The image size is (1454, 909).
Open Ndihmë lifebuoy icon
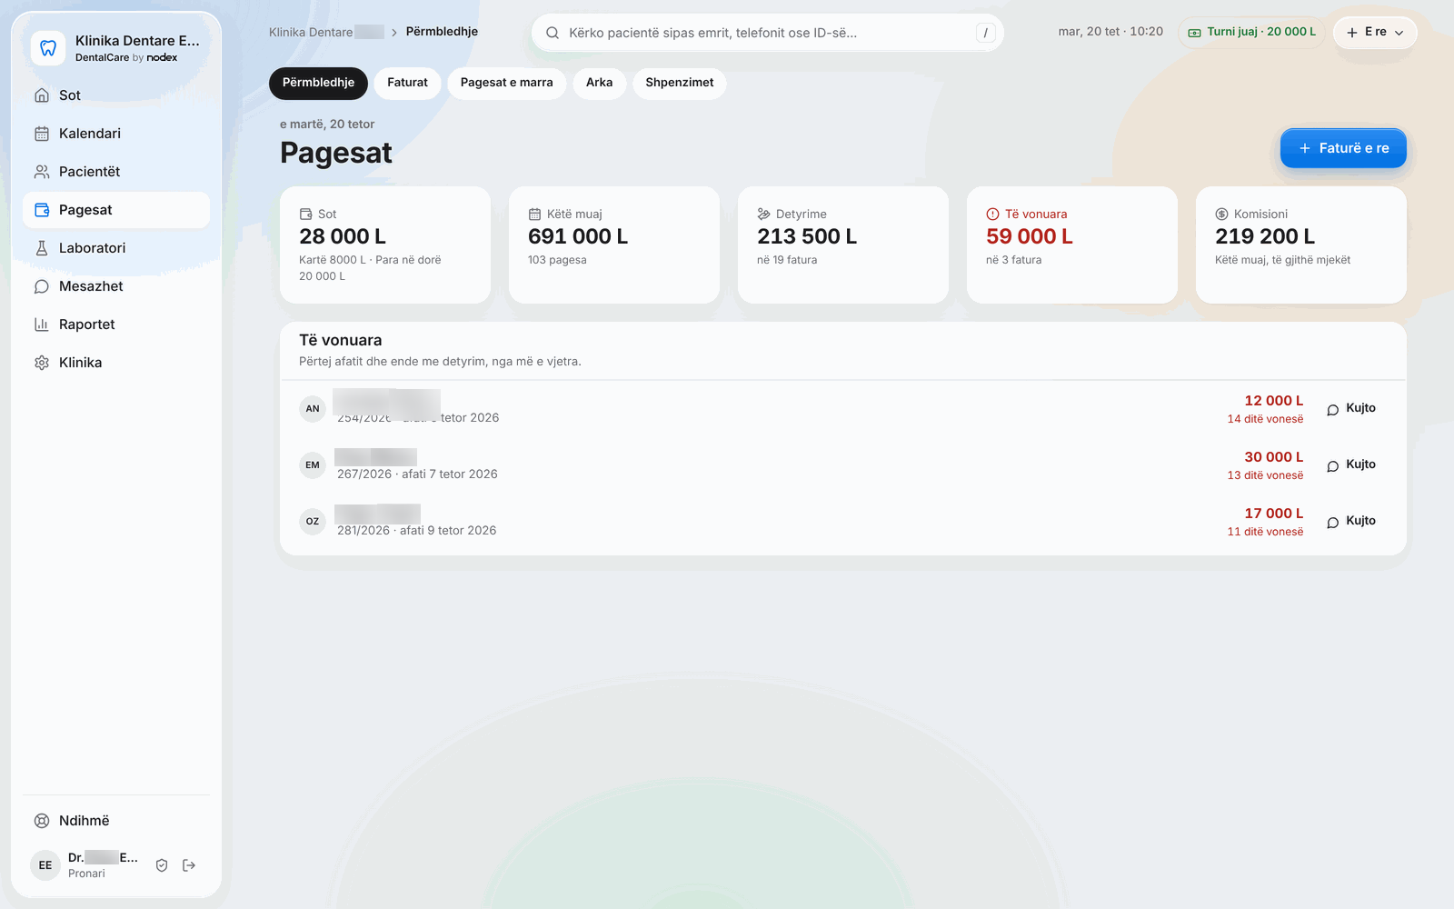click(x=42, y=821)
